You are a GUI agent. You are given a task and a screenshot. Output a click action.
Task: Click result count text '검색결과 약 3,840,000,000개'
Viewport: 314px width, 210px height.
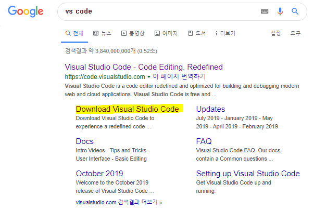pyautogui.click(x=101, y=51)
